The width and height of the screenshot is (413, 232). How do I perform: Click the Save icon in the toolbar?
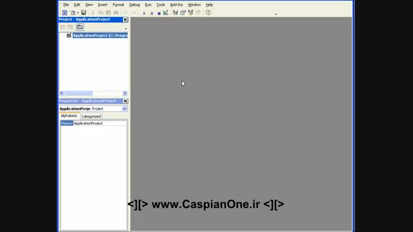tap(83, 13)
